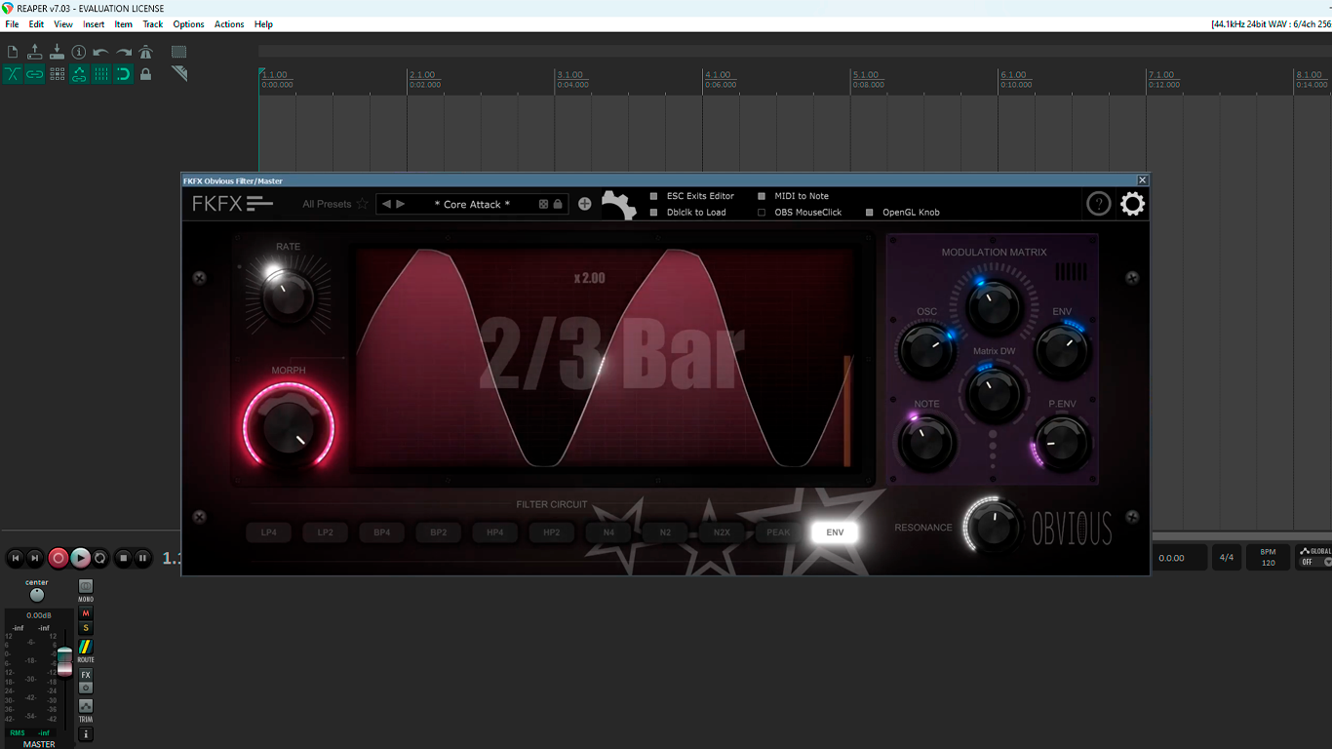
Task: Select the BP2 filter circuit
Action: [439, 532]
